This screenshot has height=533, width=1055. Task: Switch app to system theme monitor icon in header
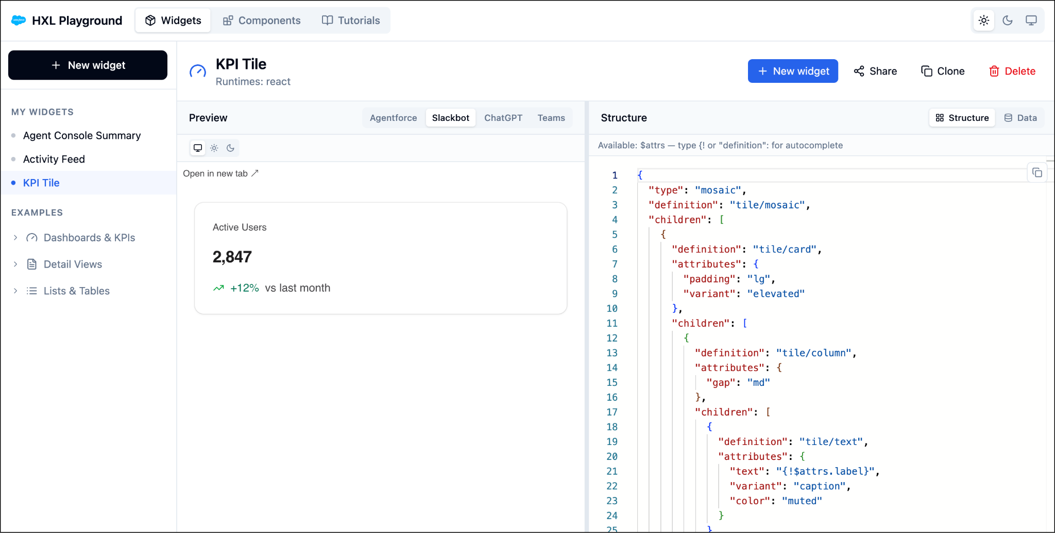(1031, 21)
